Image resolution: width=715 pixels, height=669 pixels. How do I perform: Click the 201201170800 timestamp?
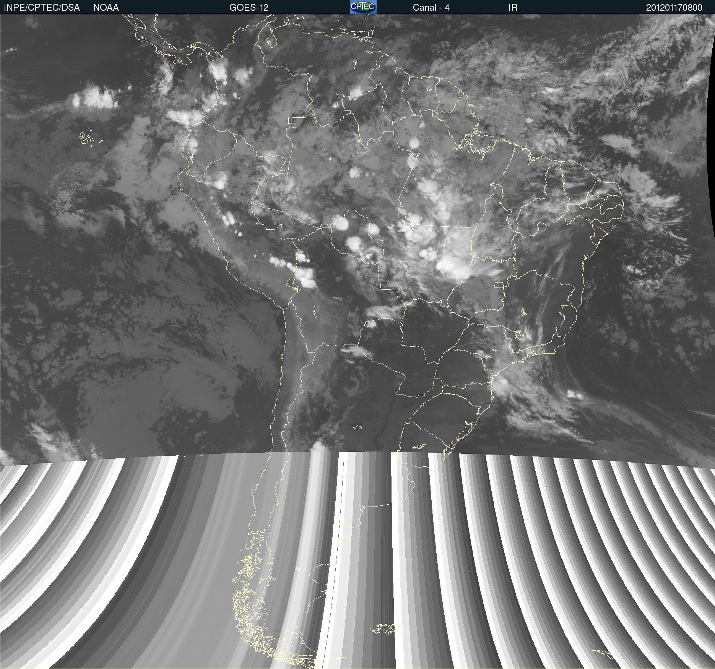674,7
